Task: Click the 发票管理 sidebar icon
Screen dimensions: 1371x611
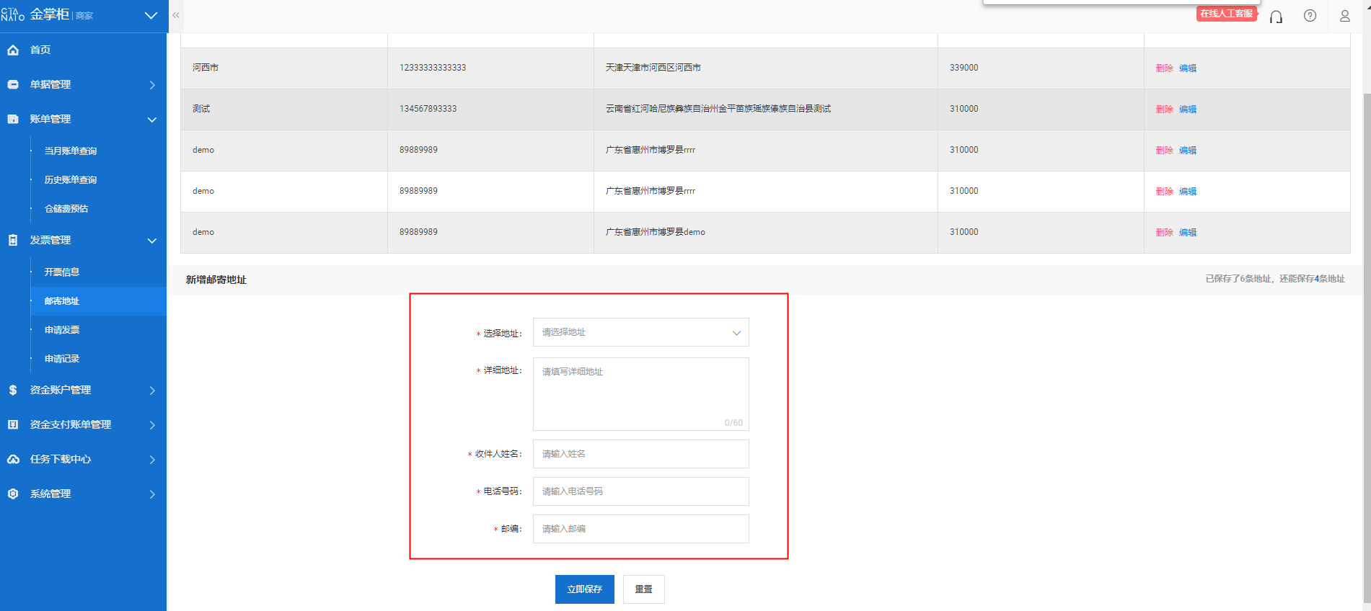Action: (13, 240)
